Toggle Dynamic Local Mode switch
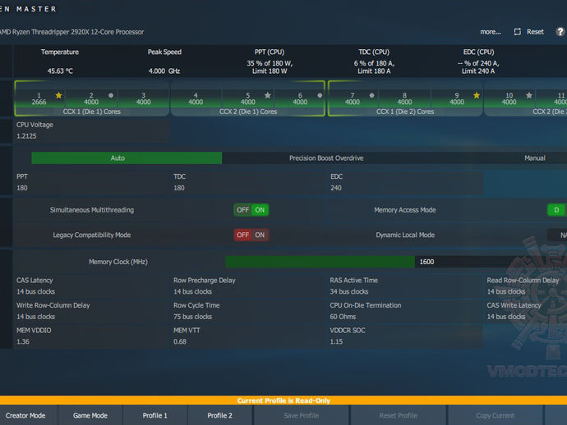The image size is (567, 425). 558,235
